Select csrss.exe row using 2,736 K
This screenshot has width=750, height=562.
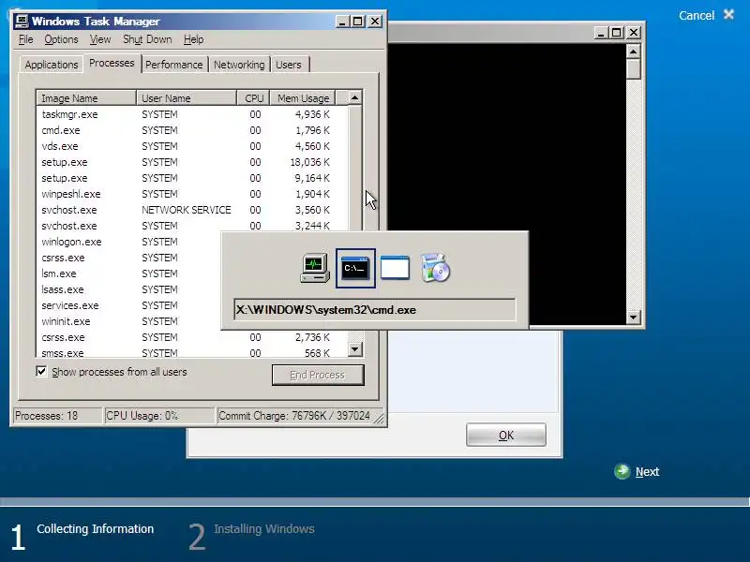192,337
